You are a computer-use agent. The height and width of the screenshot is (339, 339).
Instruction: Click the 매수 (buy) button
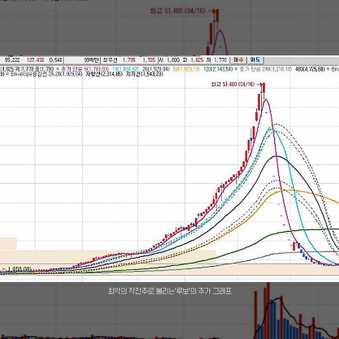(x=239, y=59)
